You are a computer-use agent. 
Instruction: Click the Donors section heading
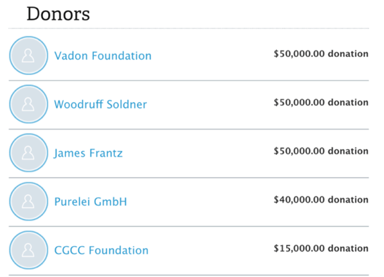point(58,13)
